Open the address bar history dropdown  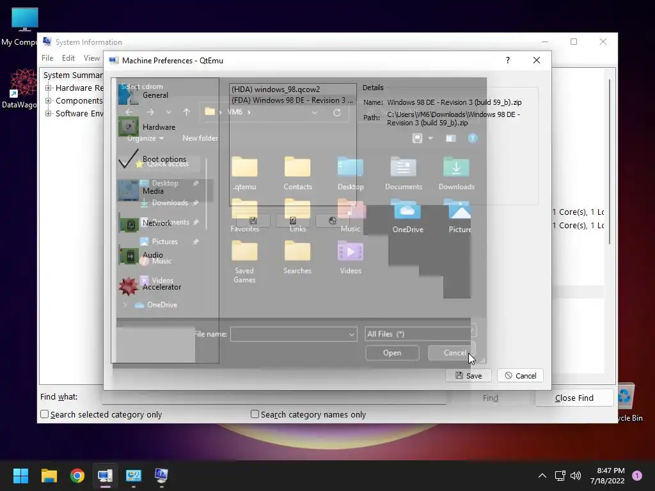pyautogui.click(x=315, y=113)
